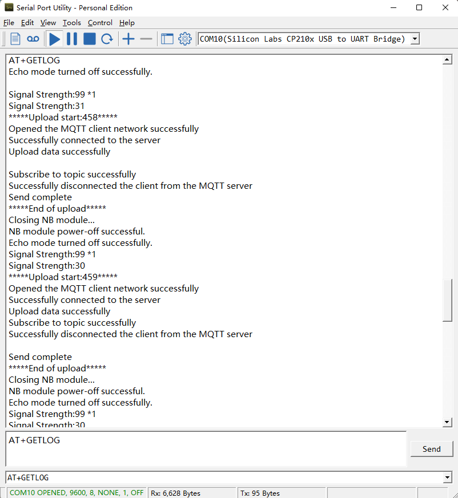
Task: Click the '*****Upload start:459*****' log line
Action: [x=63, y=277]
